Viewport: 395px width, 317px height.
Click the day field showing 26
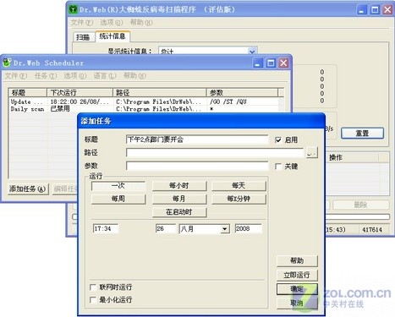tap(166, 229)
